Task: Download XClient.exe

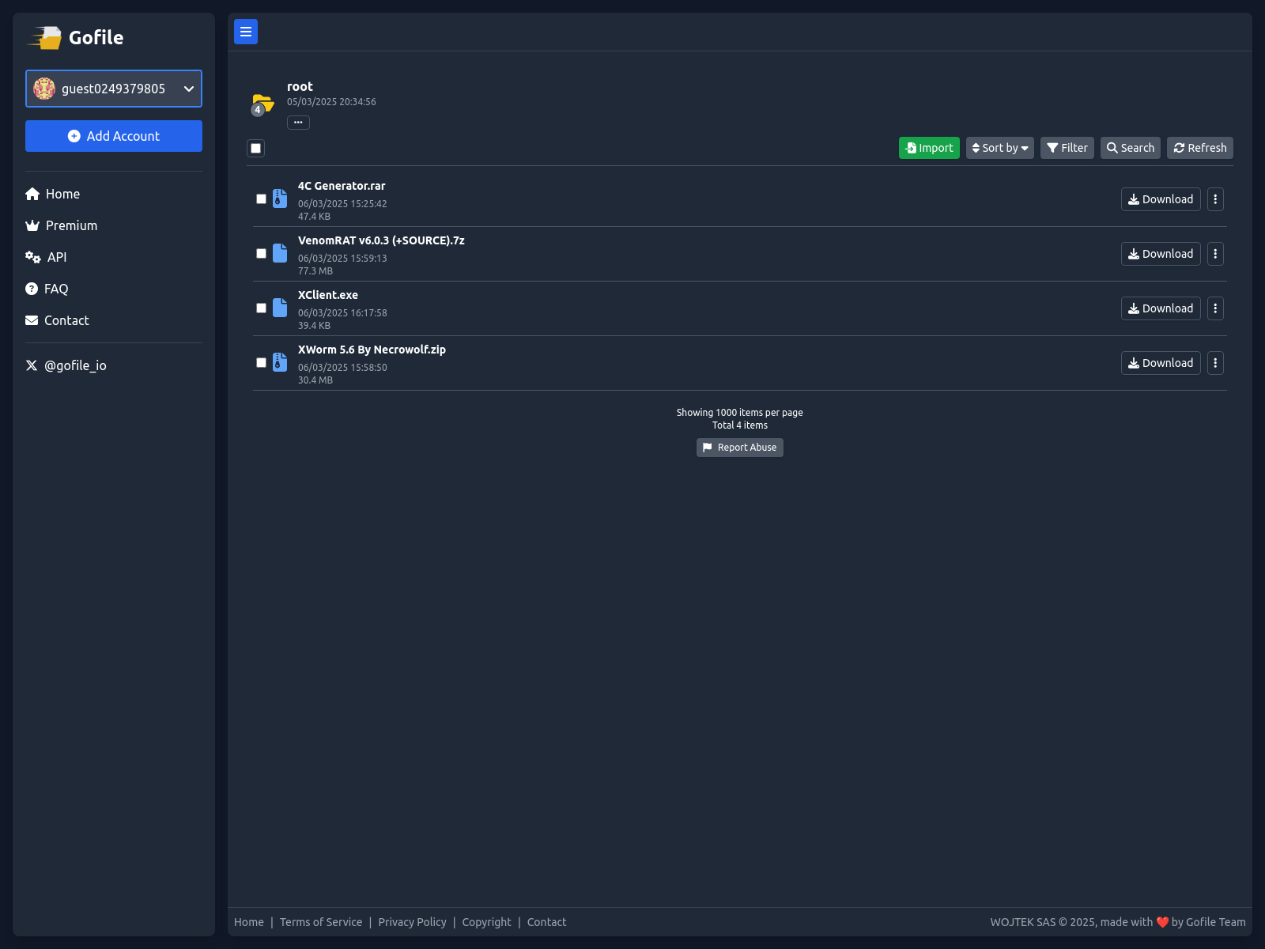Action: 1161,308
